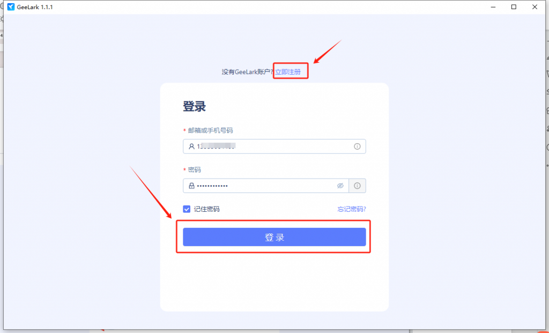The image size is (549, 333).
Task: Close the GeeLark window
Action: tap(535, 7)
